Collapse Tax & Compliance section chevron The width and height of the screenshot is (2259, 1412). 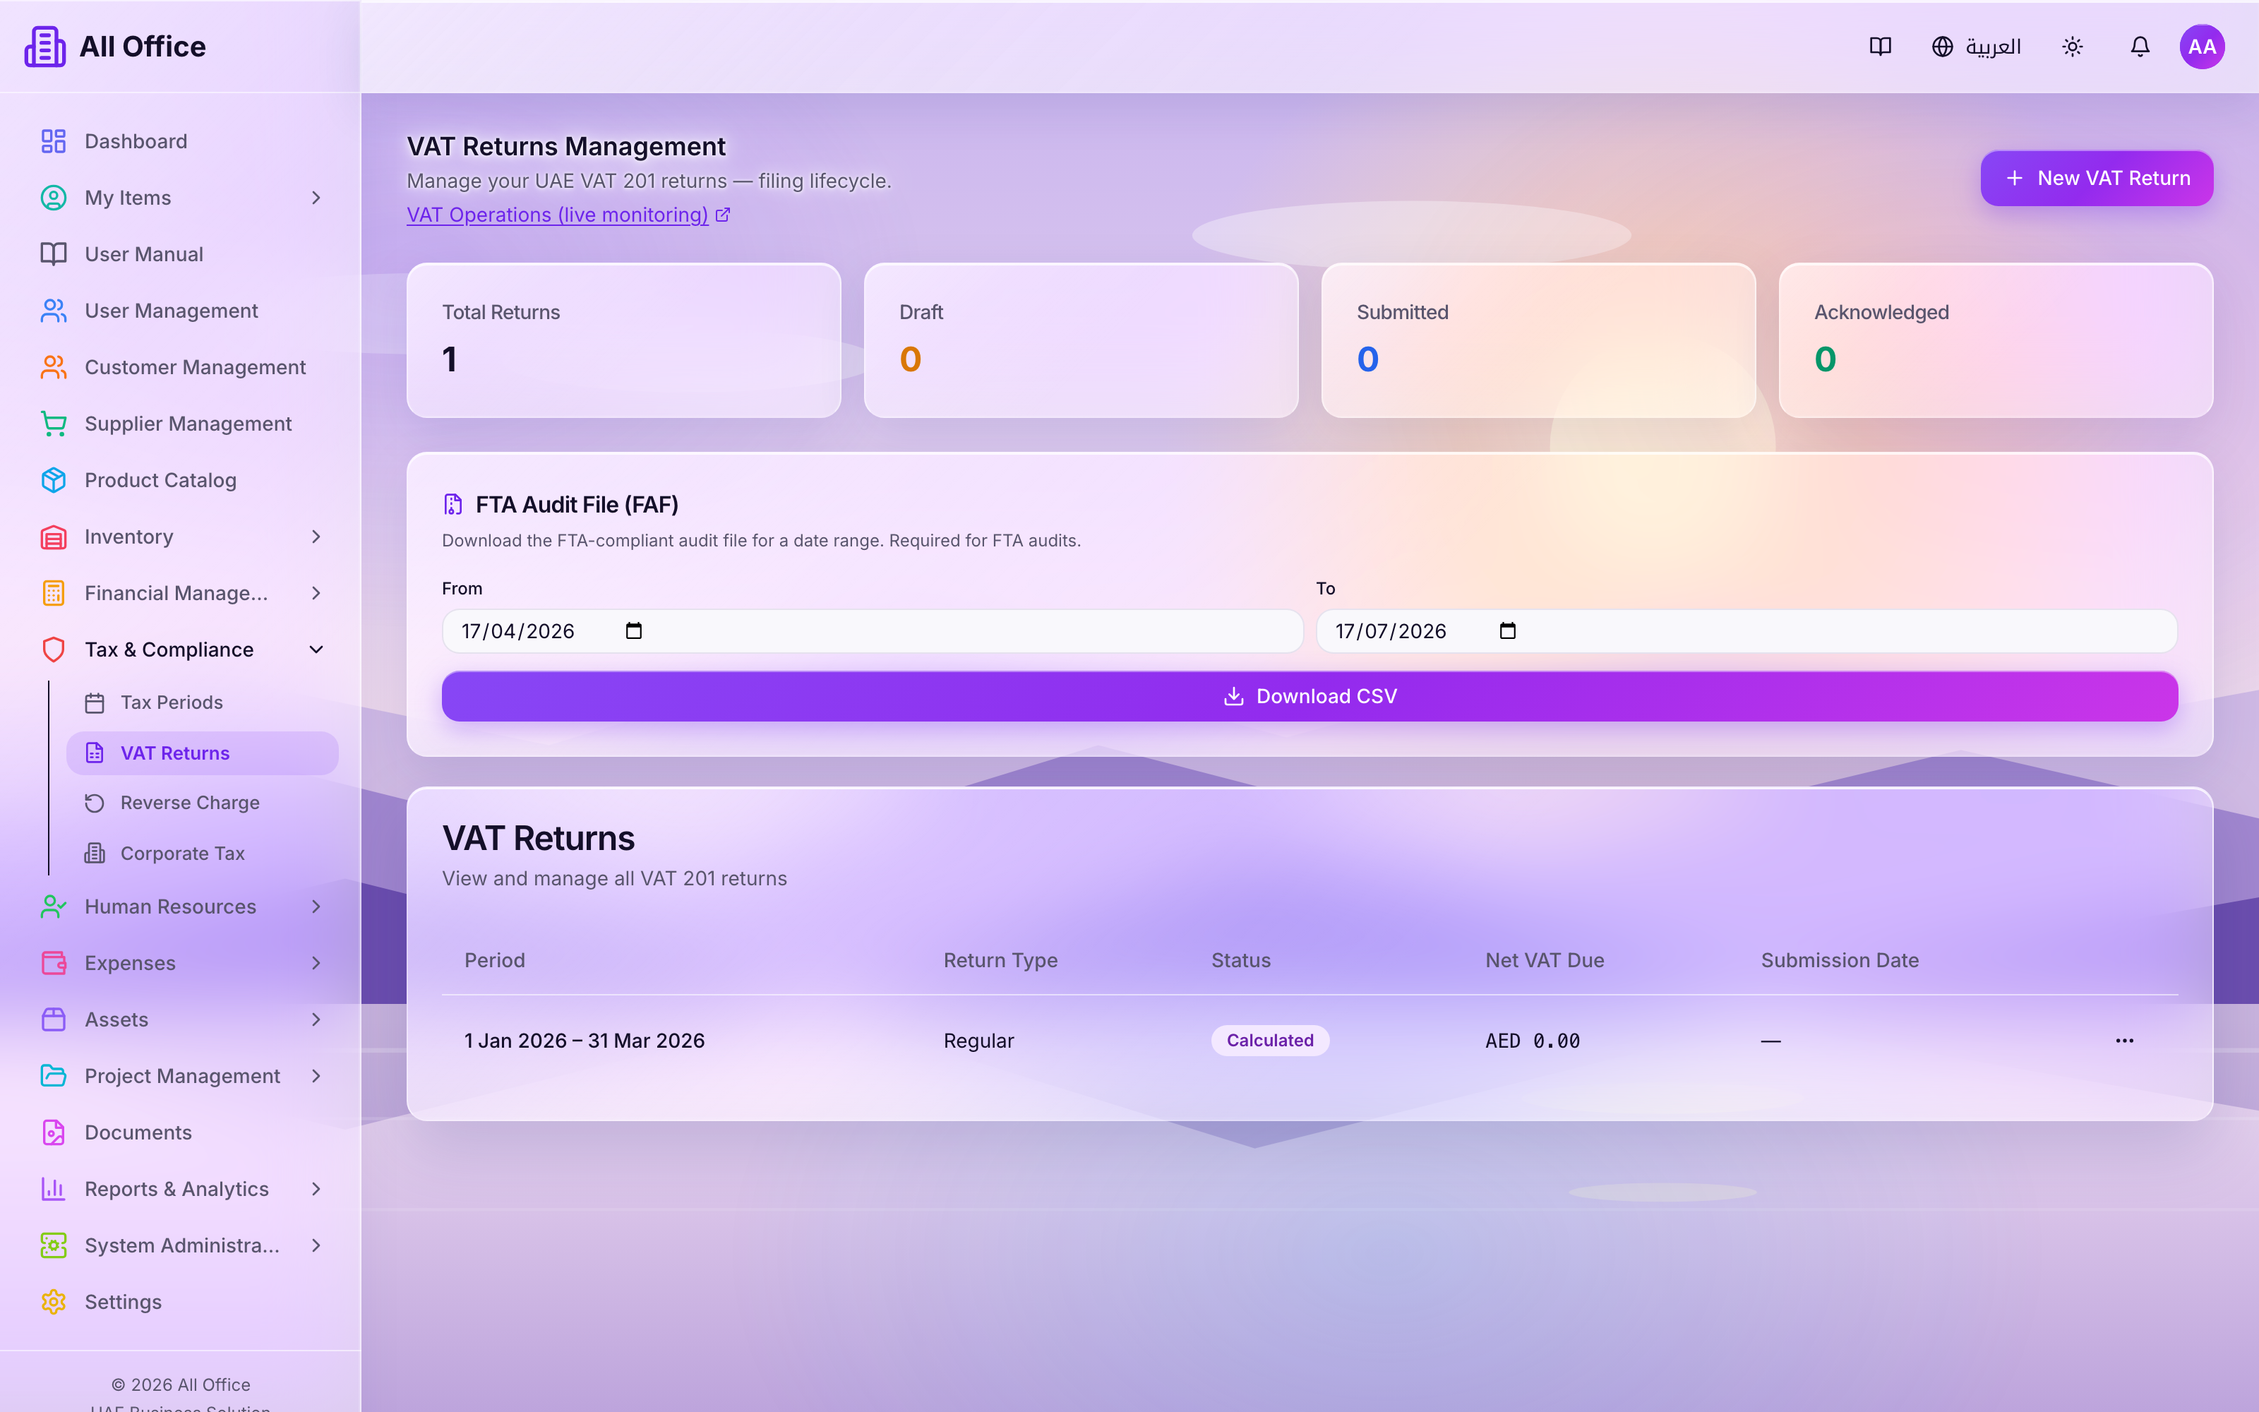316,650
